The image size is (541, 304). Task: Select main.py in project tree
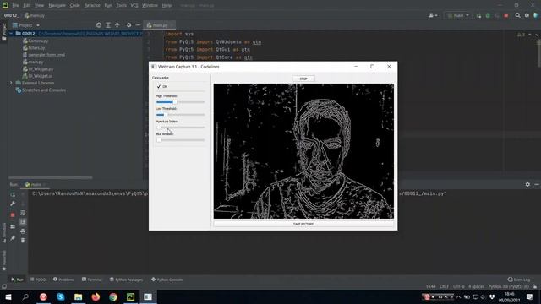coord(33,62)
